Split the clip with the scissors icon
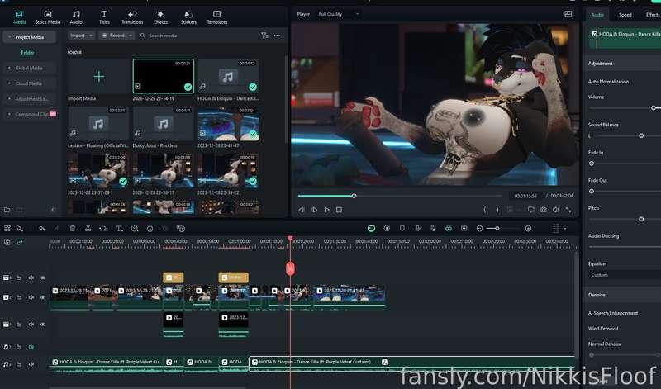This screenshot has width=661, height=389. pos(88,229)
